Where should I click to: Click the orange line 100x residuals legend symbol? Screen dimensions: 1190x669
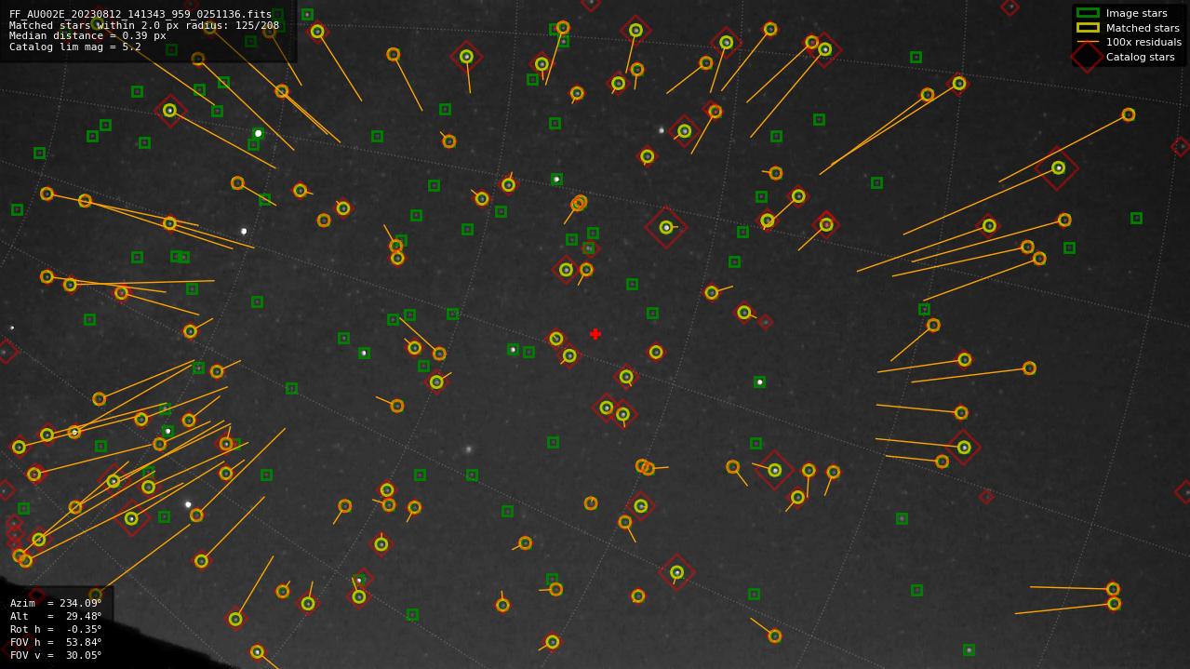pyautogui.click(x=1088, y=42)
